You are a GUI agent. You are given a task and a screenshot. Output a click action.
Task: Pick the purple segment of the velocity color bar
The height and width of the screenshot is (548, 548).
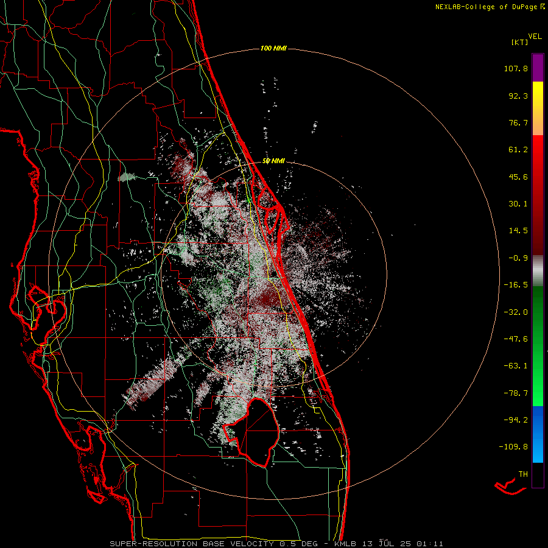538,68
